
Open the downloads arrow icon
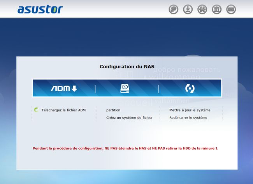[188, 9]
